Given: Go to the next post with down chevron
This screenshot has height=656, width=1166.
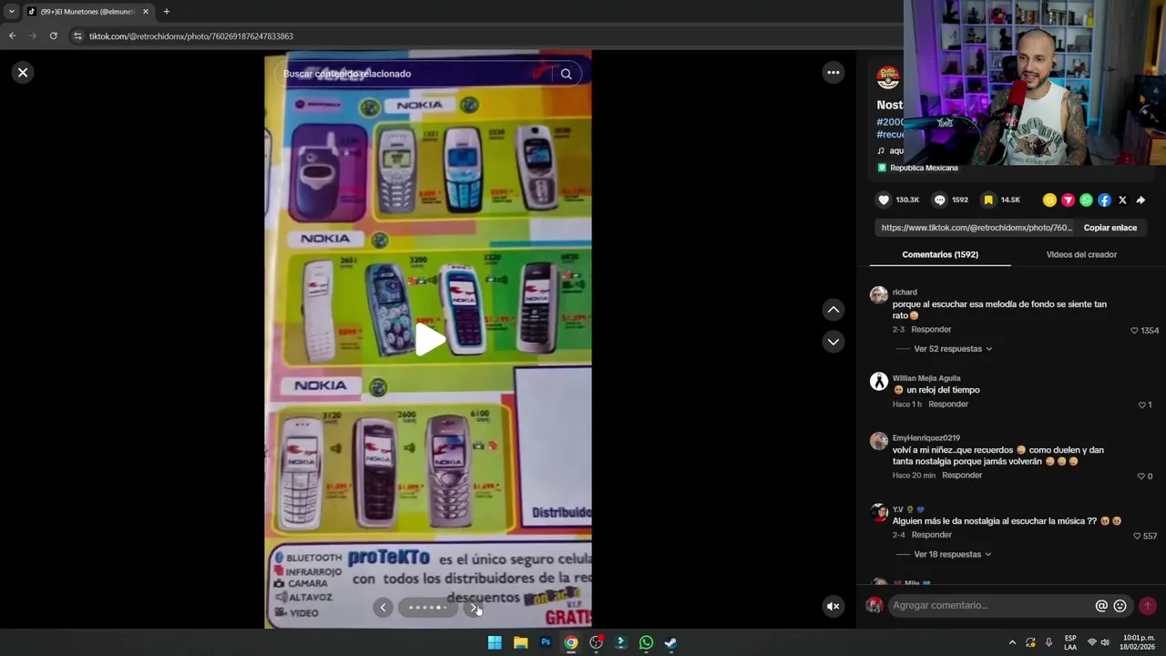Looking at the screenshot, I should click(x=834, y=342).
